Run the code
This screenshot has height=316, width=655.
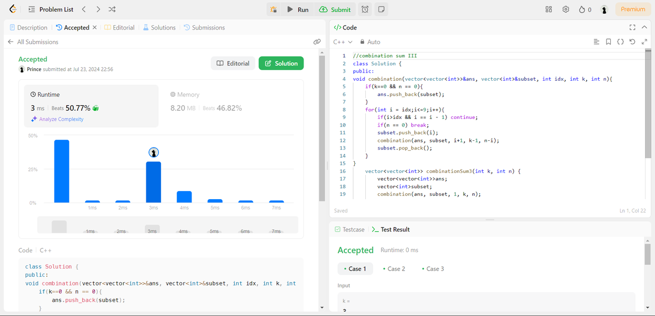pyautogui.click(x=298, y=9)
